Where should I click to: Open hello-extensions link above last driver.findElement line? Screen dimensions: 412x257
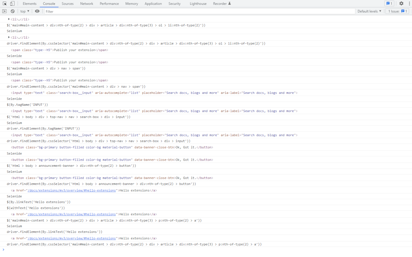71,238
